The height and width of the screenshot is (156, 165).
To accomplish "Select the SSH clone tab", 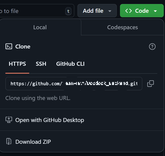I will click(x=41, y=64).
